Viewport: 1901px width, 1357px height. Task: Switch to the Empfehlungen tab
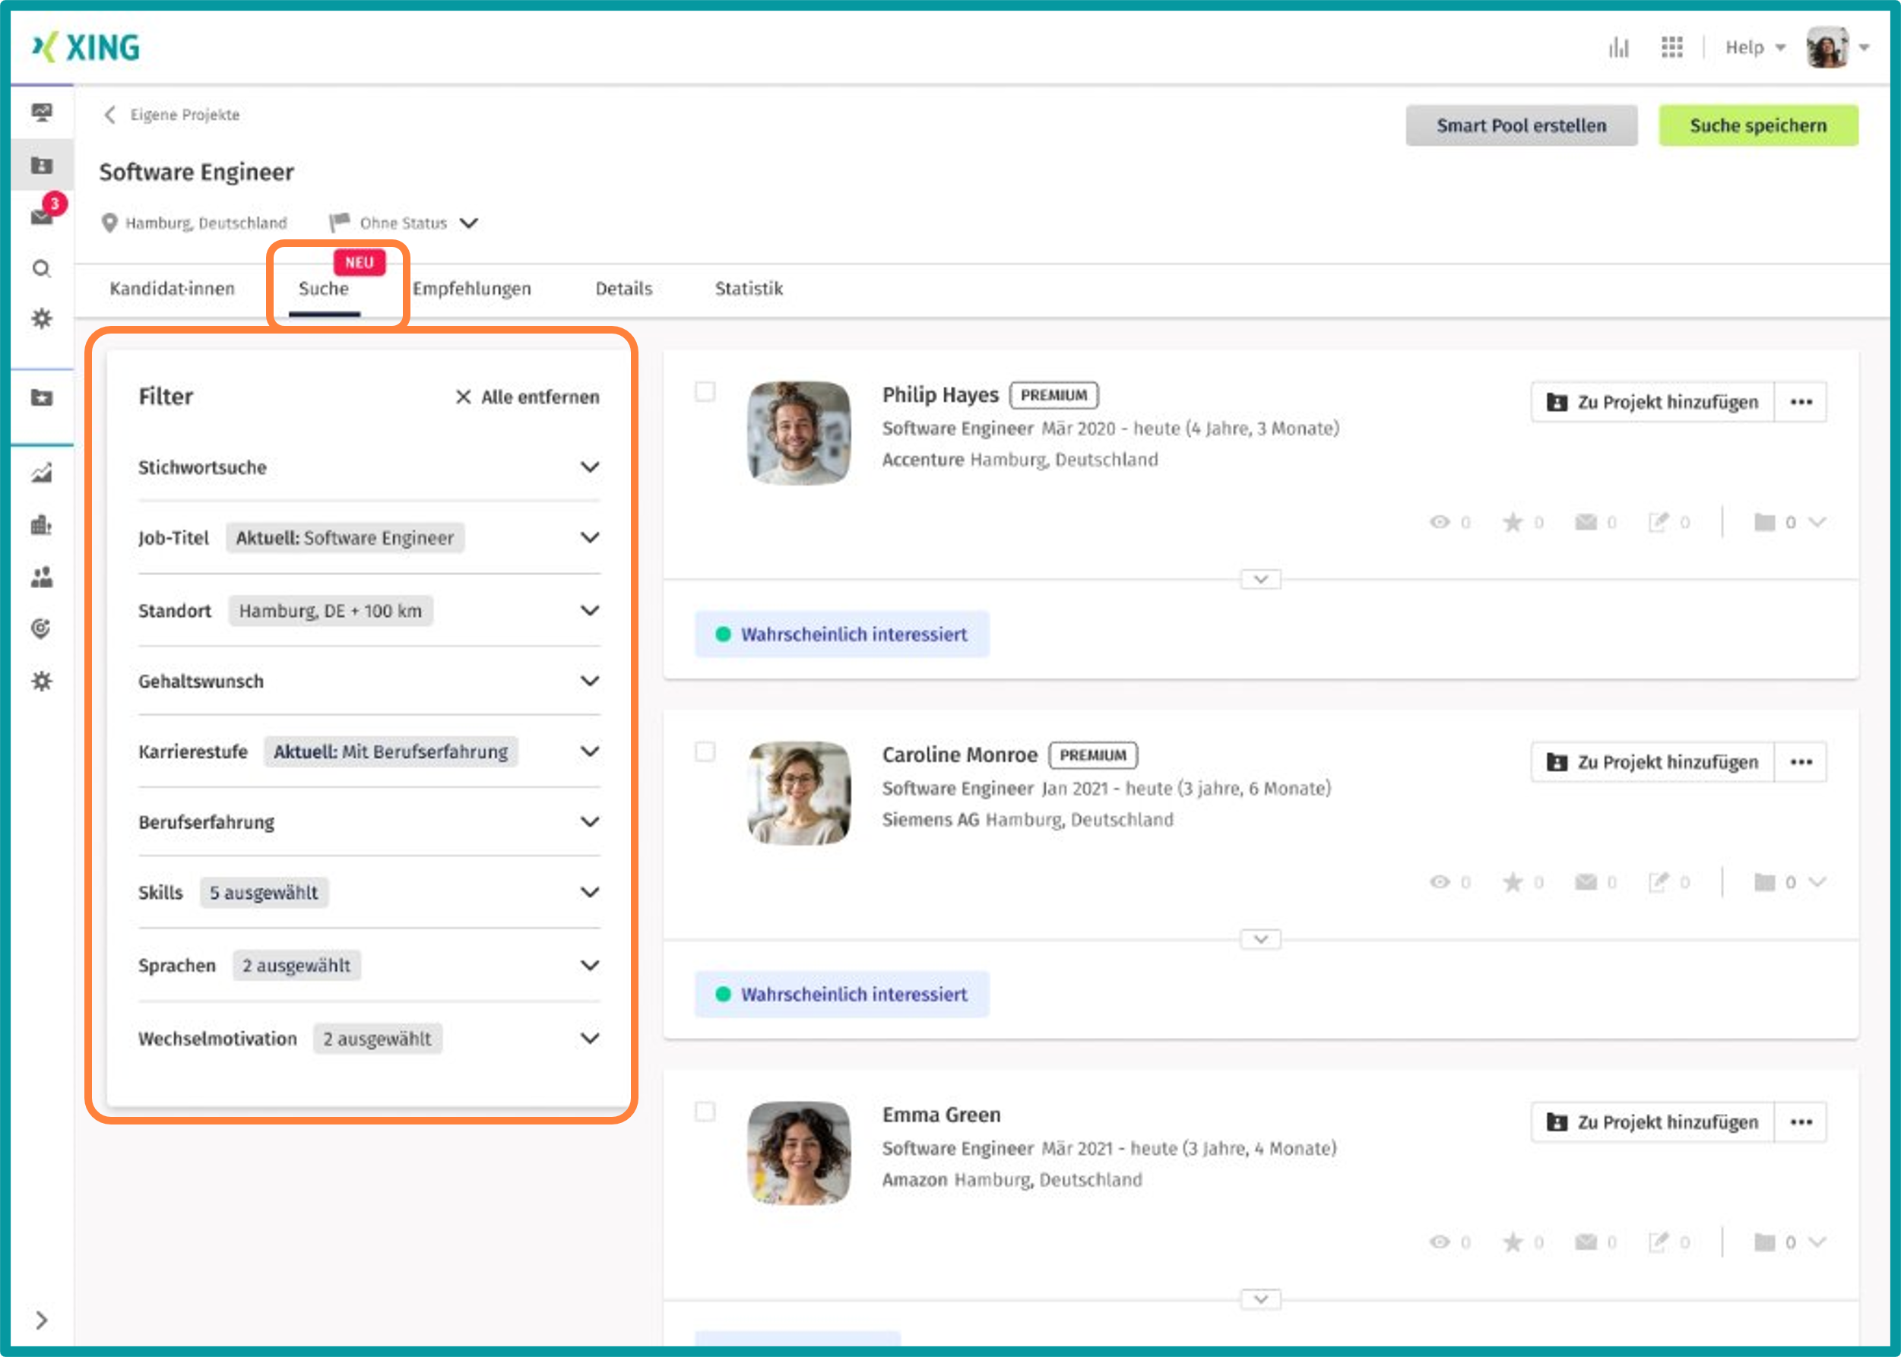(472, 288)
